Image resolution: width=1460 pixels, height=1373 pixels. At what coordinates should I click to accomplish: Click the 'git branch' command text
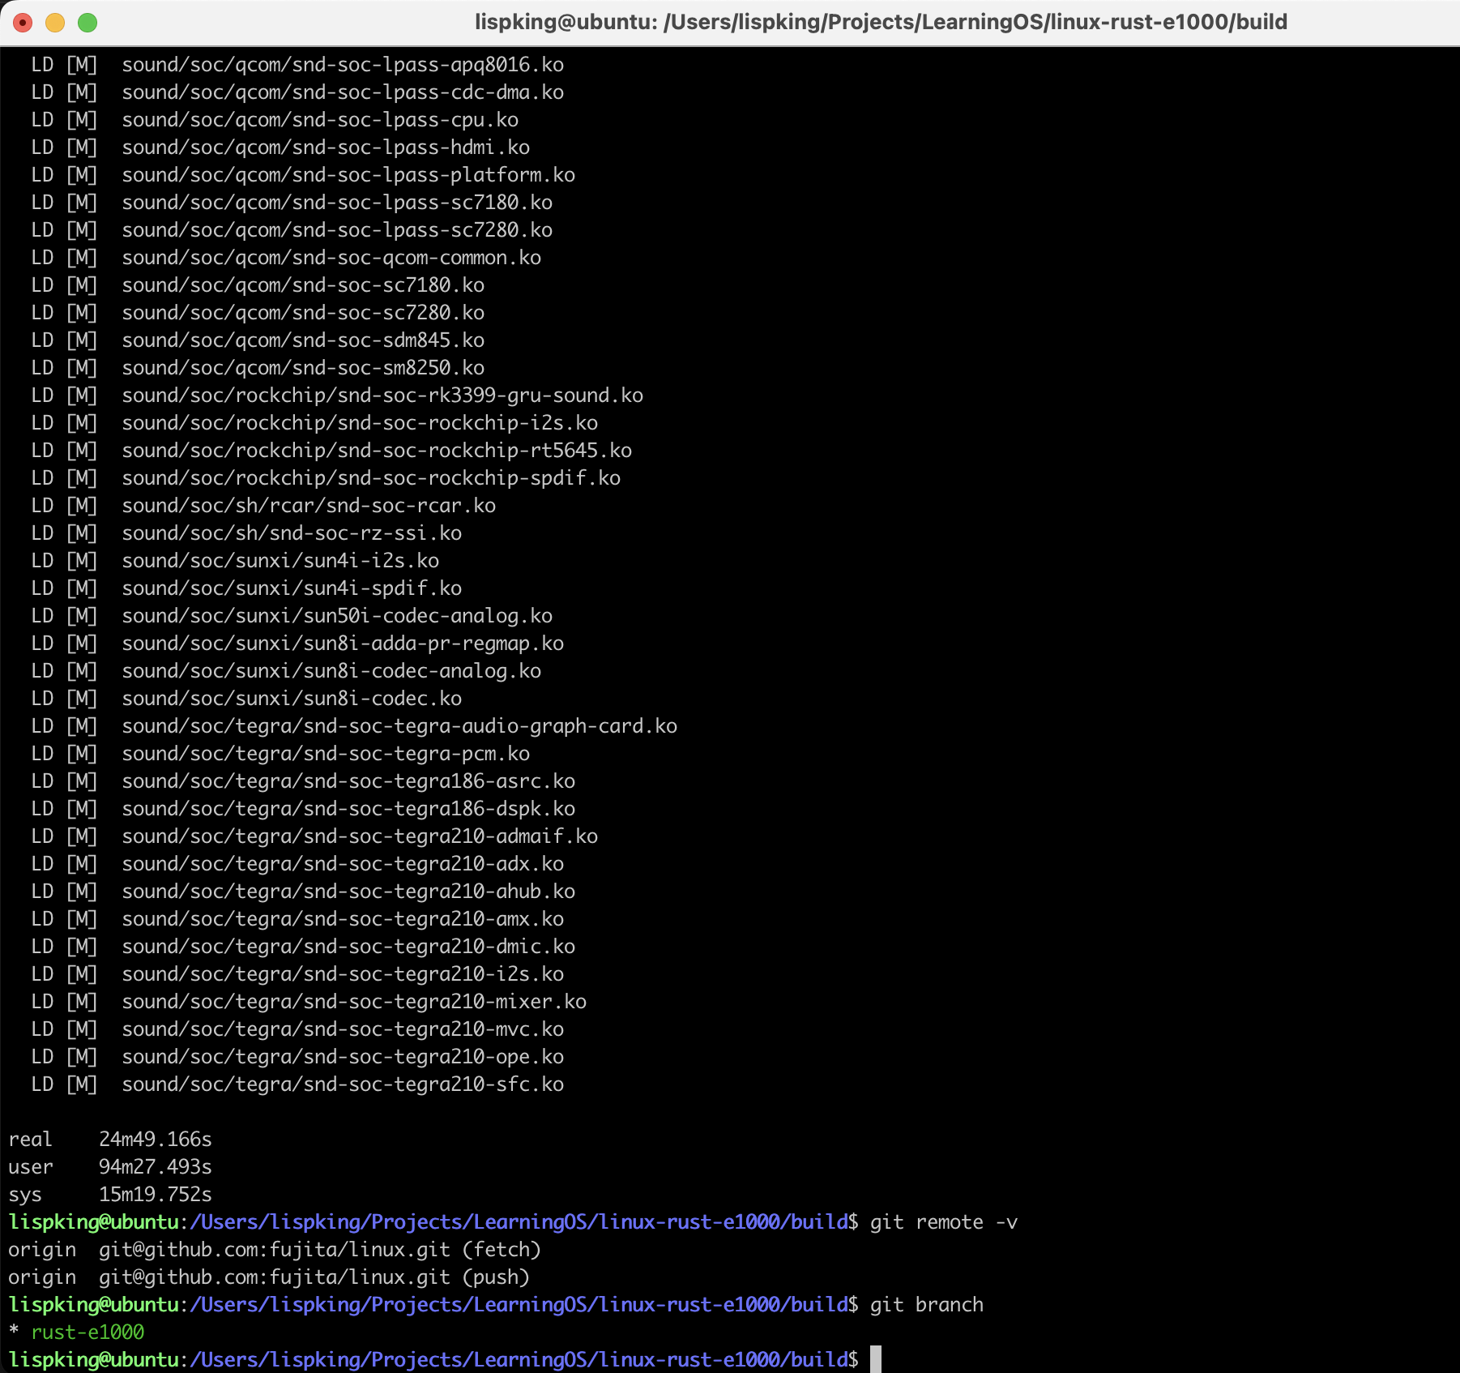926,1304
